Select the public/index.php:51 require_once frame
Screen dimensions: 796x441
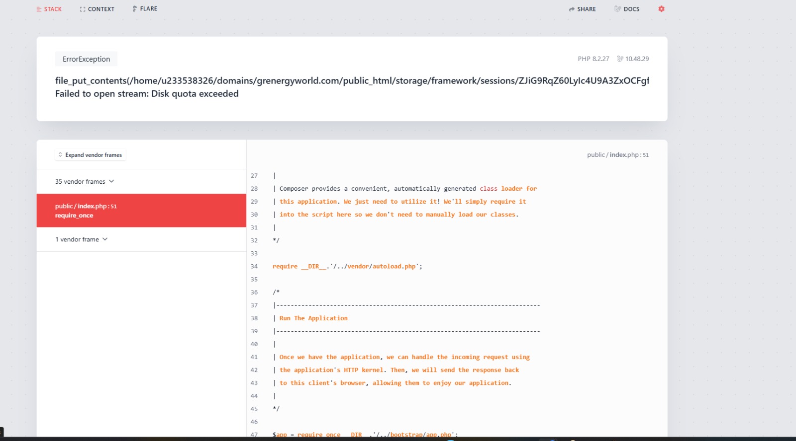(x=141, y=211)
